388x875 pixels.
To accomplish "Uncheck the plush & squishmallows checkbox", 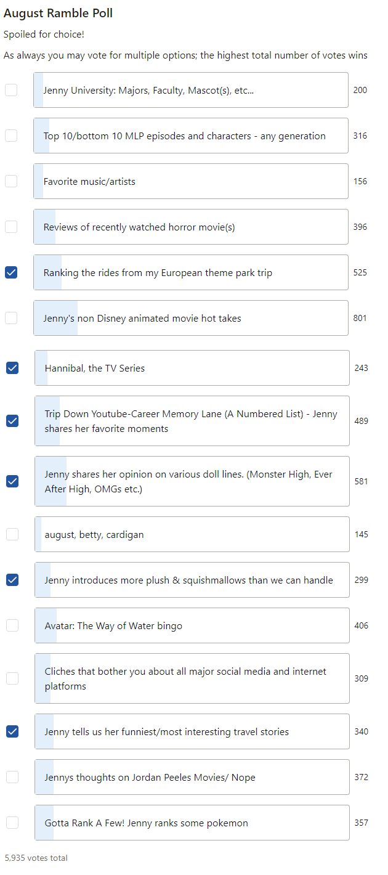I will point(12,580).
